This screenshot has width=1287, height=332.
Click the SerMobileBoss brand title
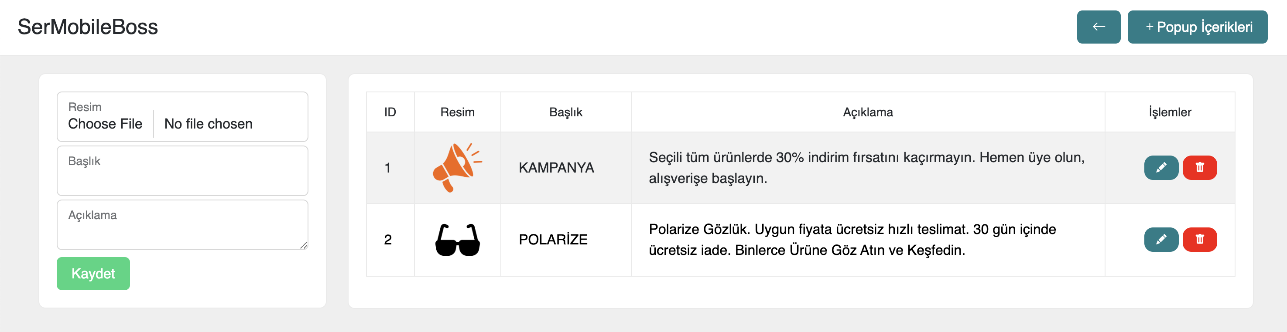click(88, 27)
